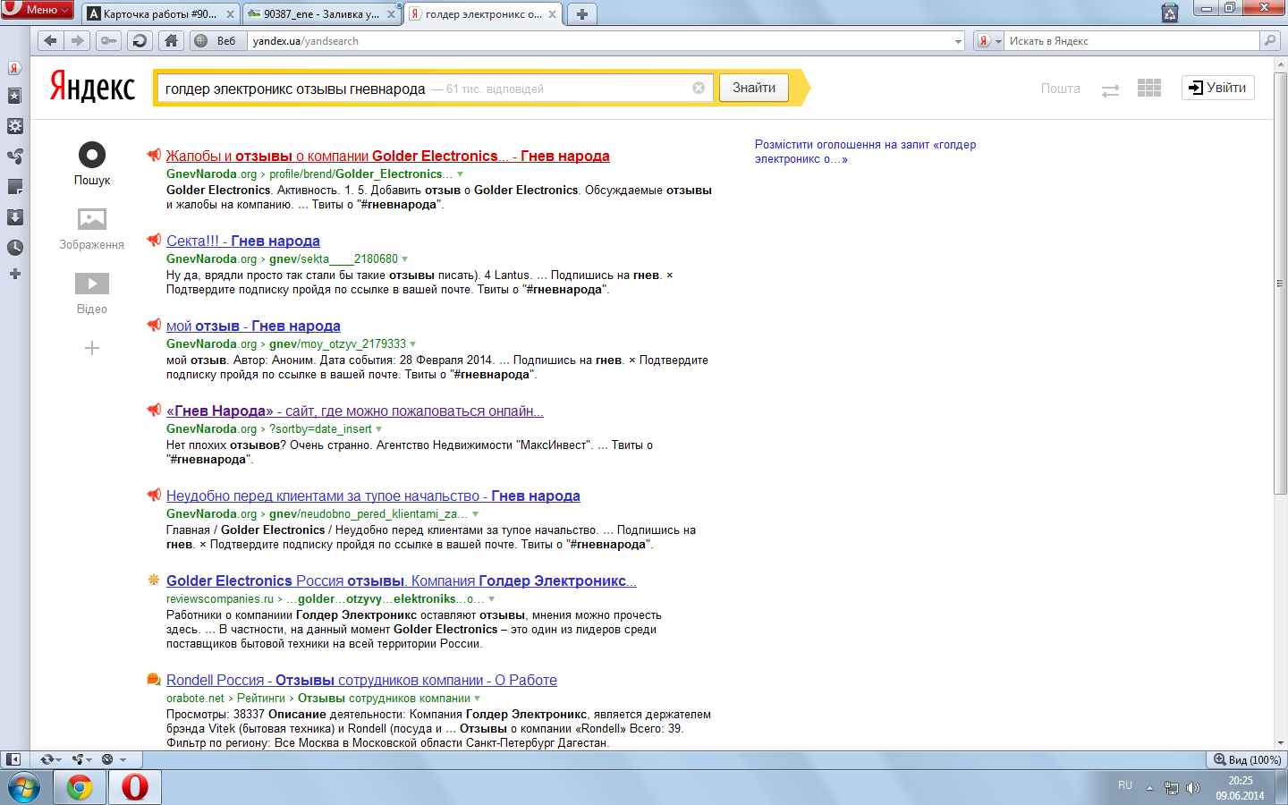Expand options arrow for sekta result

coord(404,259)
